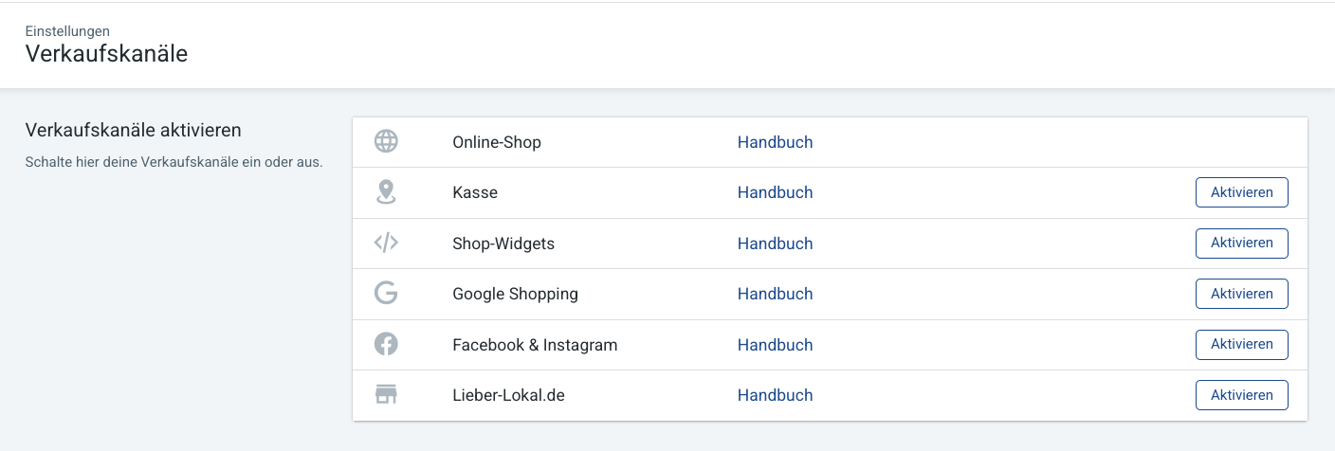
Task: Click the code brackets icon for Shop-Widgets
Action: [386, 244]
